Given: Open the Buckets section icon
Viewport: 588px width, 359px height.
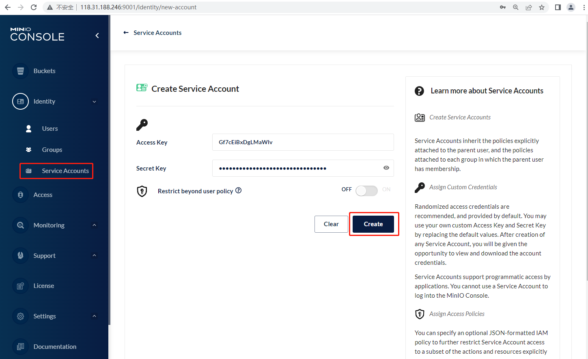Looking at the screenshot, I should pyautogui.click(x=20, y=71).
